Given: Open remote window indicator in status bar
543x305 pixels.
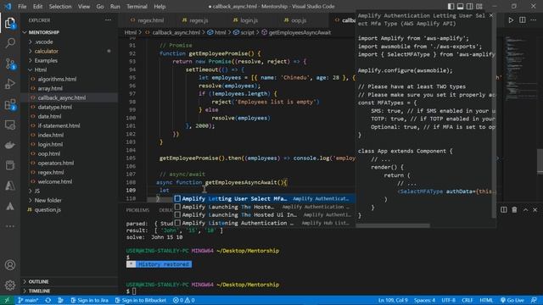Looking at the screenshot, I should click(x=7, y=300).
